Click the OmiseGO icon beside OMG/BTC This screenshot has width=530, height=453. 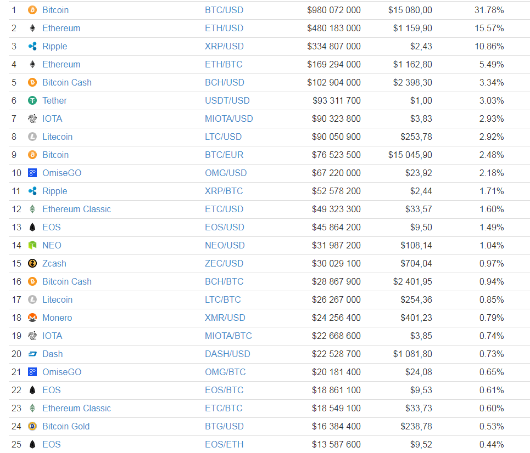(32, 372)
